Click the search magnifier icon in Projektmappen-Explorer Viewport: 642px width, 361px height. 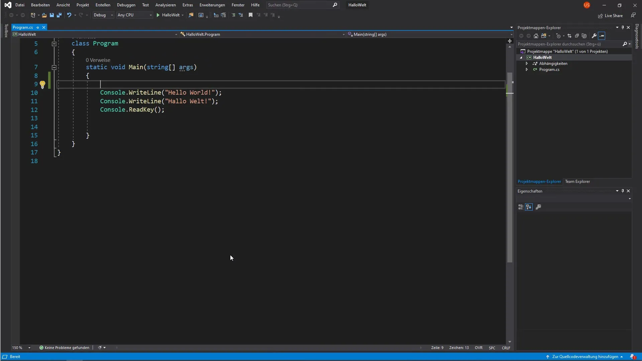[625, 44]
